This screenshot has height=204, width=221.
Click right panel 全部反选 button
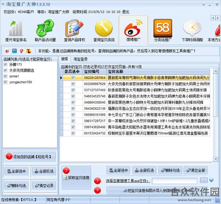(144, 170)
